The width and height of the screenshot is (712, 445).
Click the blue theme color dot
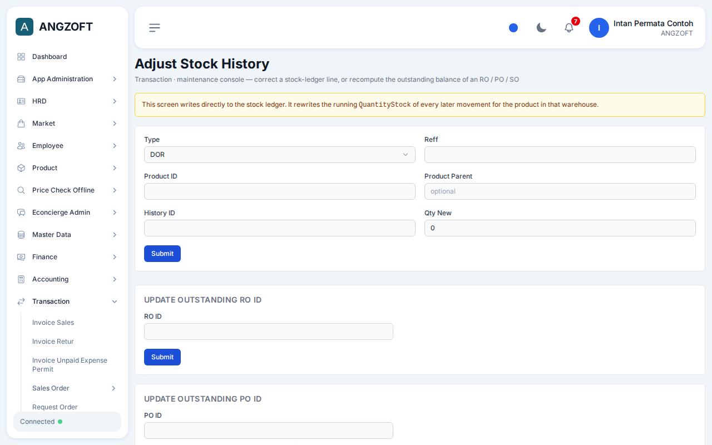(513, 28)
